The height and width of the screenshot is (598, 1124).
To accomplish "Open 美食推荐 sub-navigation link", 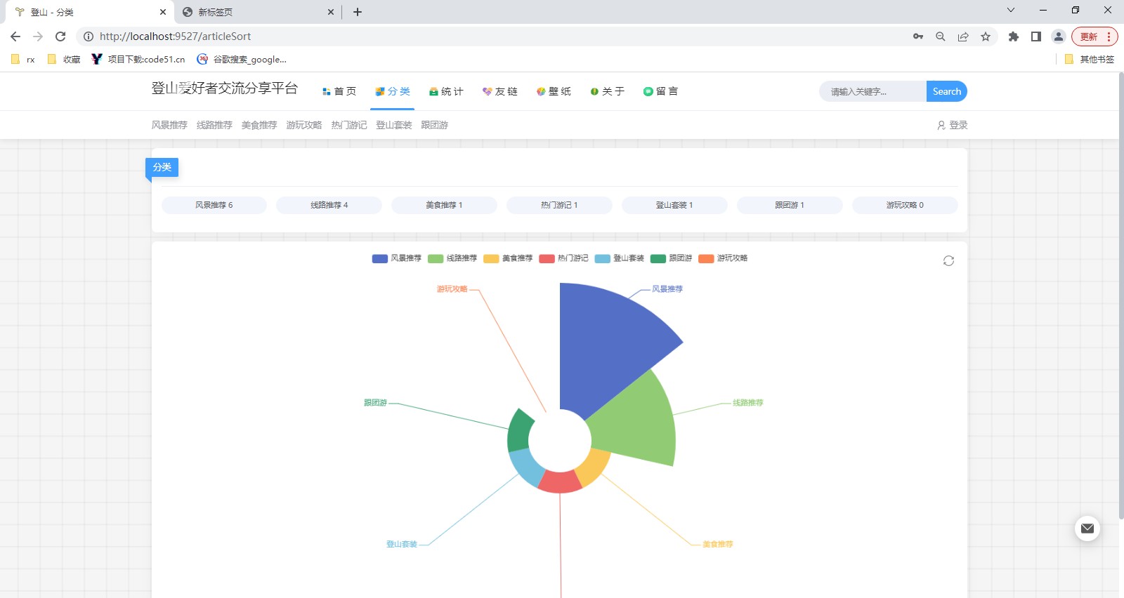I will (x=259, y=125).
